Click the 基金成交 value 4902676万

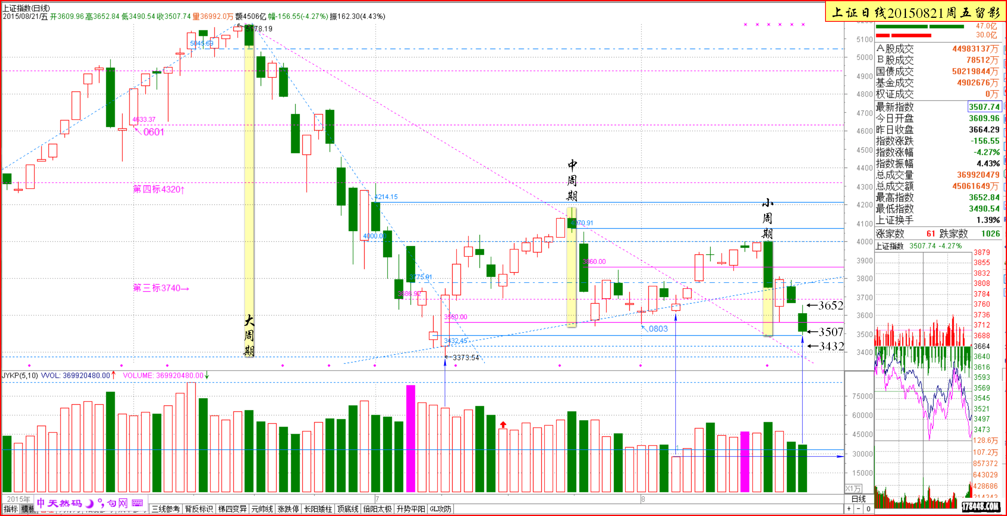click(978, 82)
